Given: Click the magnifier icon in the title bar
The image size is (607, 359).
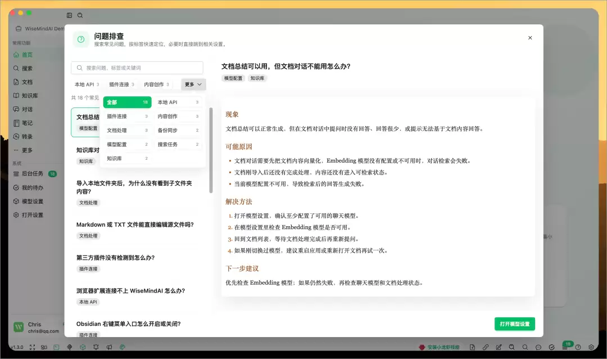Looking at the screenshot, I should tap(80, 16).
